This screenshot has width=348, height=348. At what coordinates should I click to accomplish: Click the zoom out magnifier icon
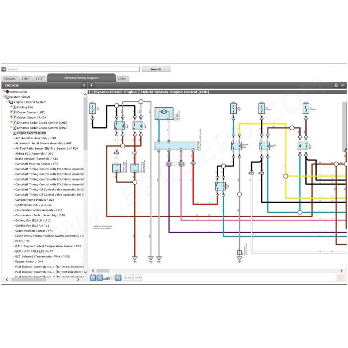99,277
